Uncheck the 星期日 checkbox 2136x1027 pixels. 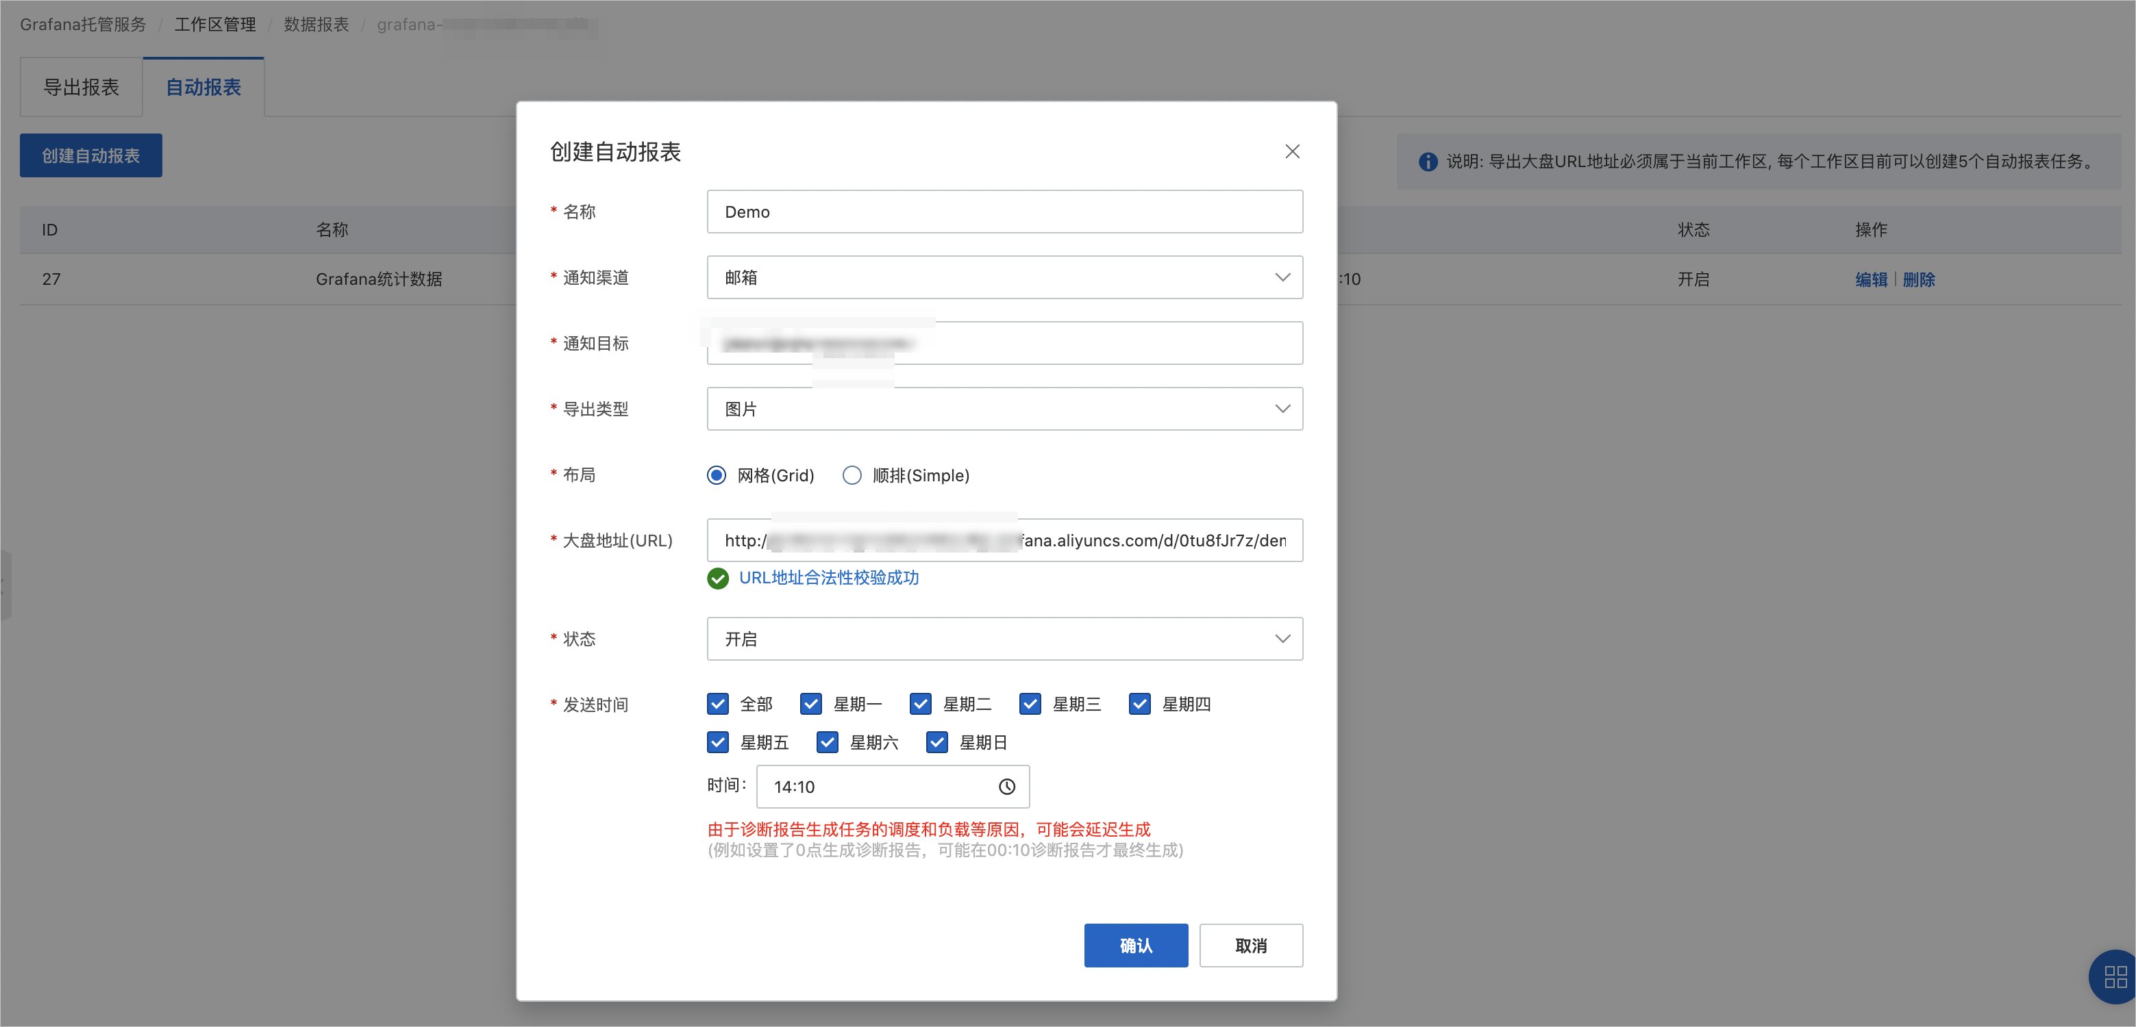[936, 742]
